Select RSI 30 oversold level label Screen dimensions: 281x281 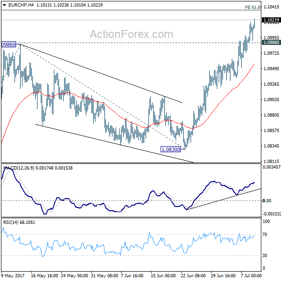click(x=265, y=256)
